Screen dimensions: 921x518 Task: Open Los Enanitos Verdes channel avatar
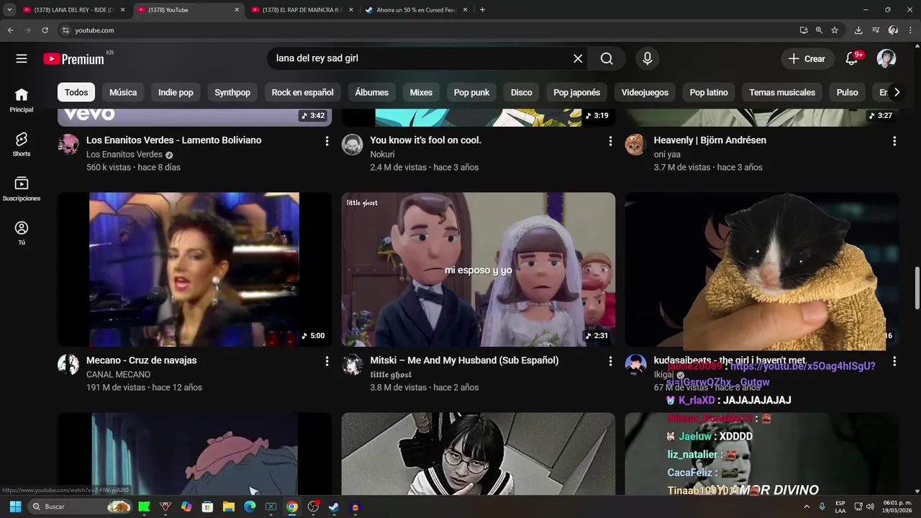(68, 145)
